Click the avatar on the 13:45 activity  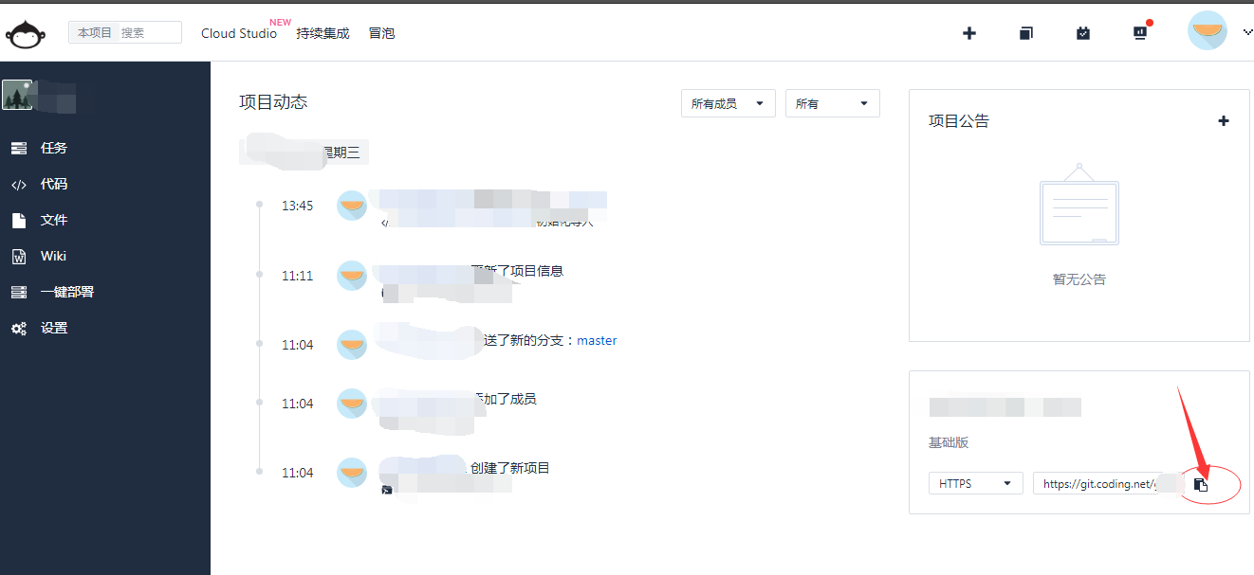352,206
